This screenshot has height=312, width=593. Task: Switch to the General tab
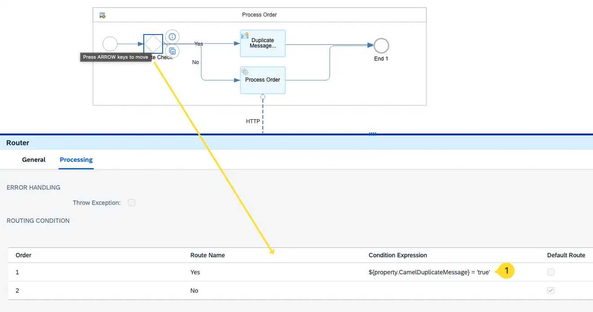(34, 160)
